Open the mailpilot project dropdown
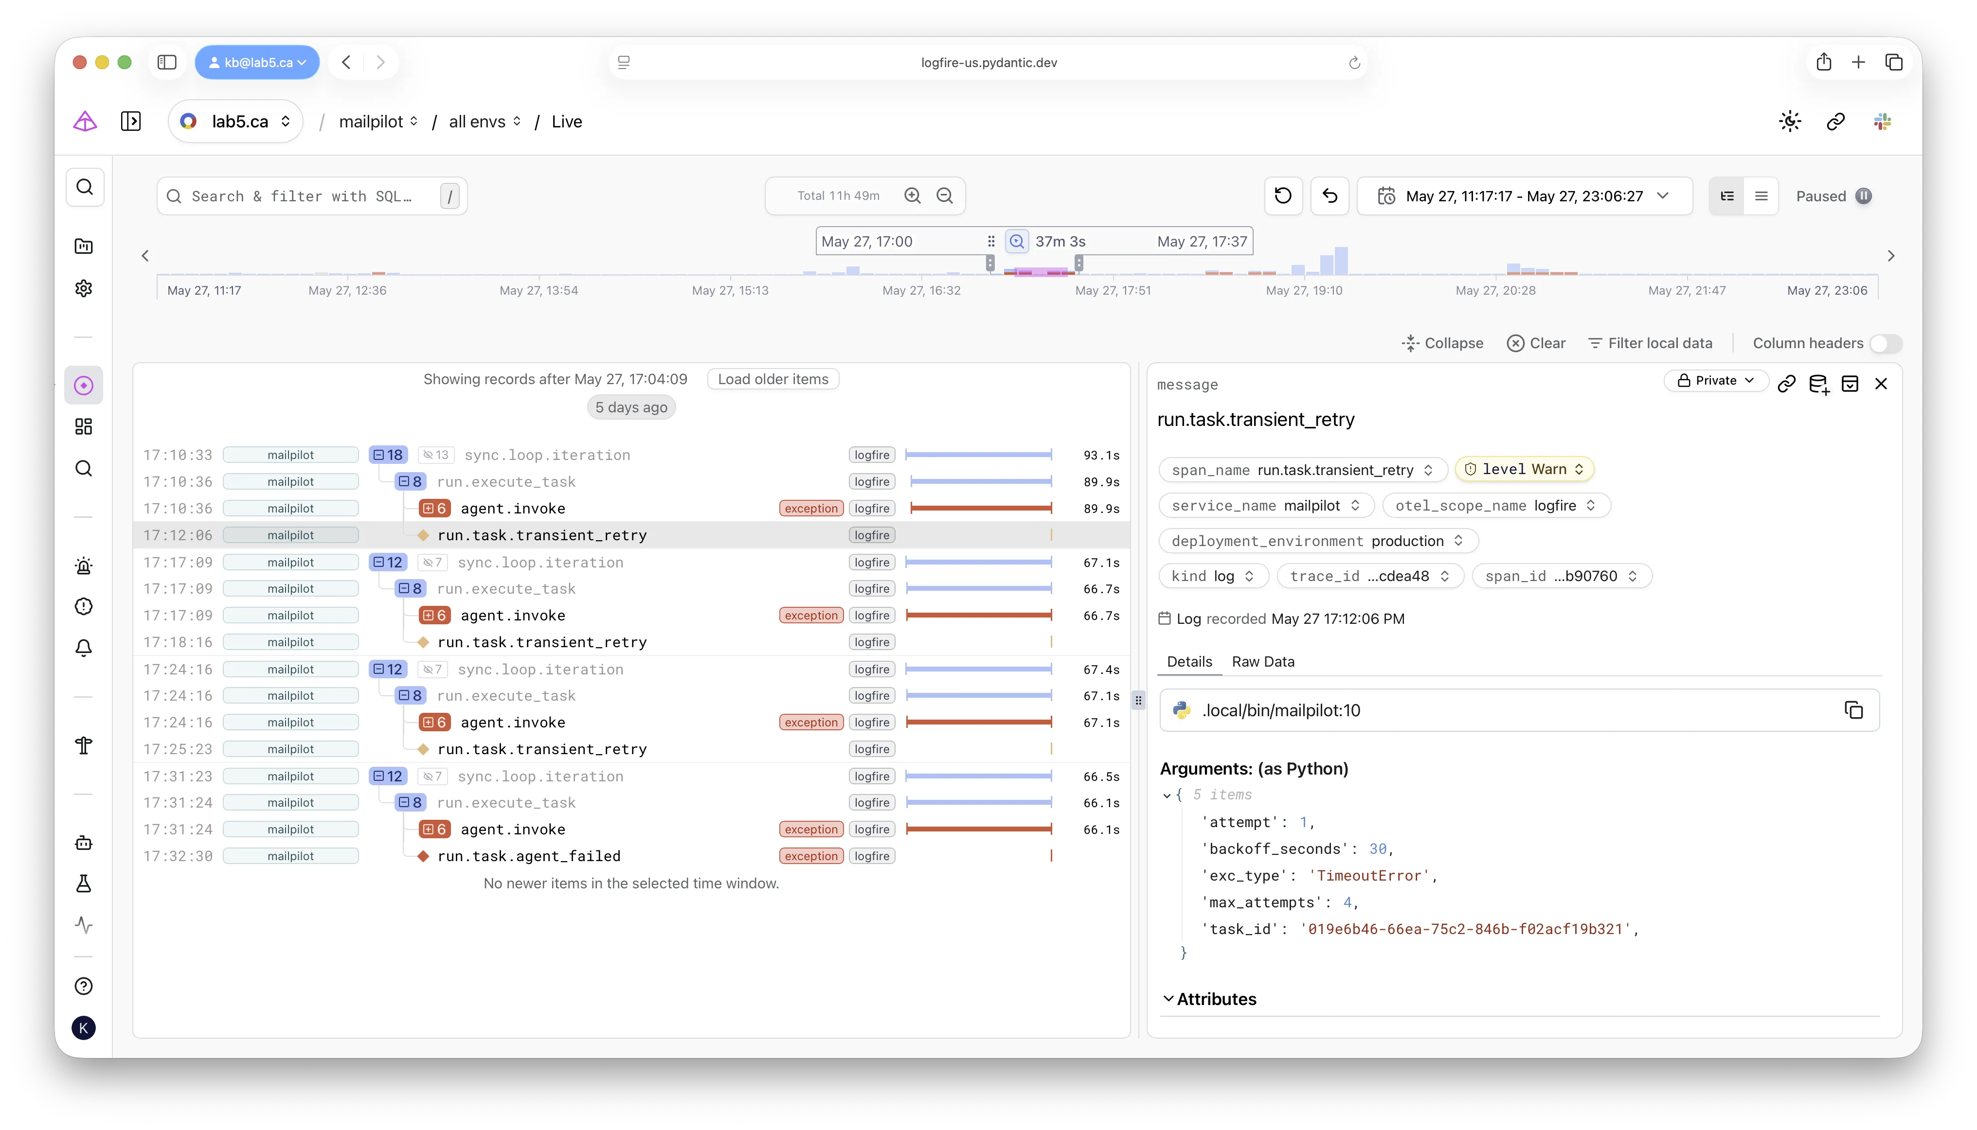This screenshot has width=1977, height=1130. 378,121
